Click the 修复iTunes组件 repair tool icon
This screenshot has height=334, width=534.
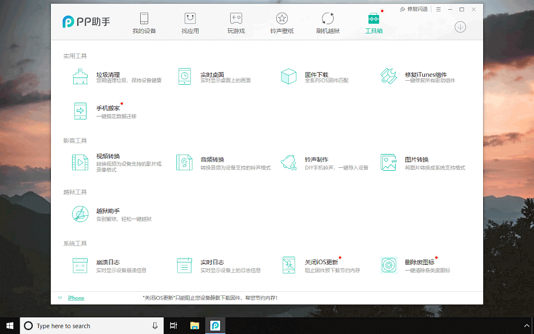pyautogui.click(x=389, y=77)
